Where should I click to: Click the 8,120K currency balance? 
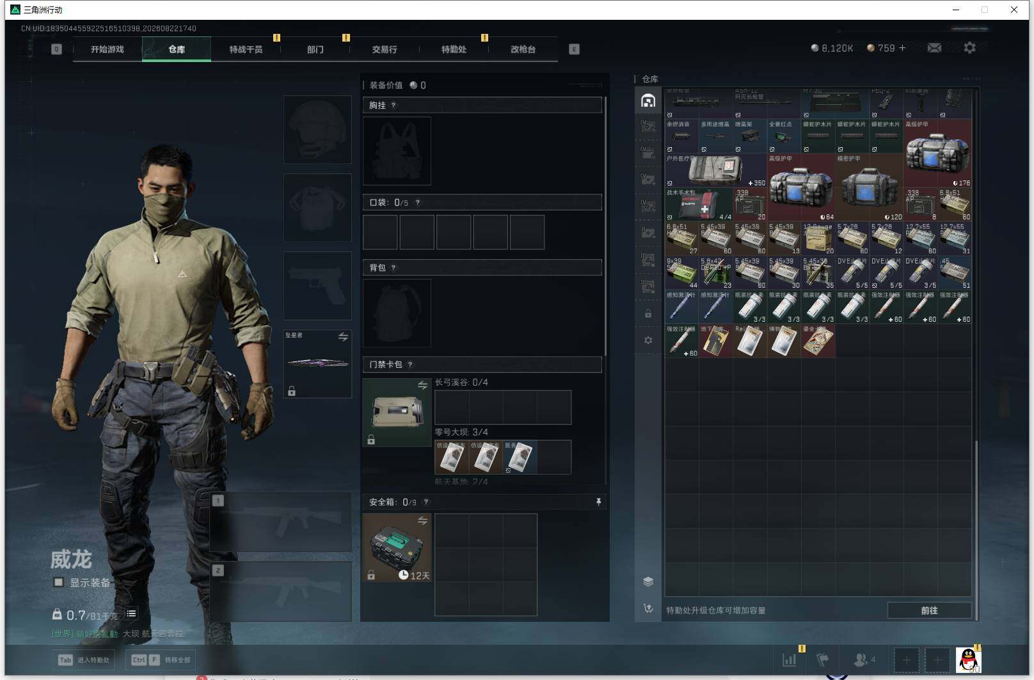(832, 48)
